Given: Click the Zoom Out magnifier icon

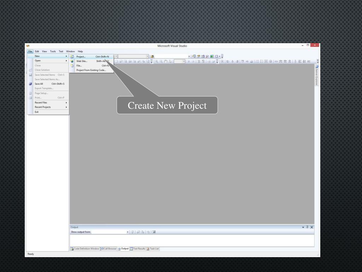Looking at the screenshot, I should [x=161, y=61].
